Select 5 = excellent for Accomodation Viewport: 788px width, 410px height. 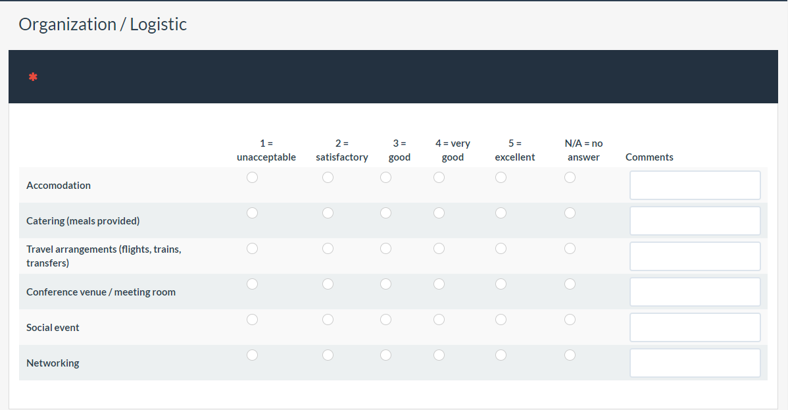pos(501,178)
